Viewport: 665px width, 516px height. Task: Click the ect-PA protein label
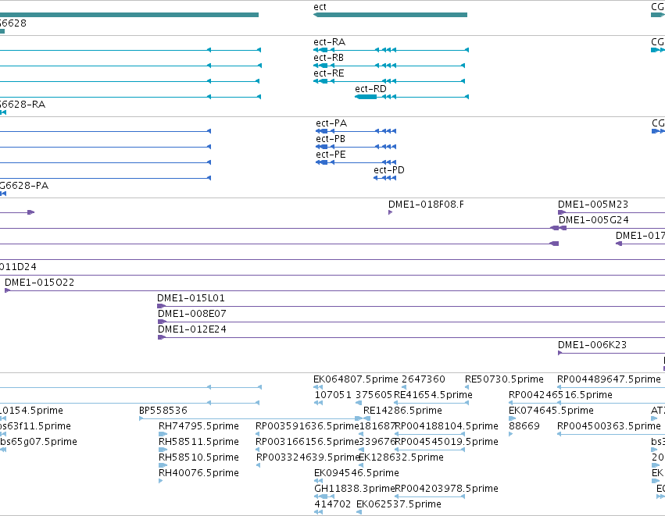point(331,123)
